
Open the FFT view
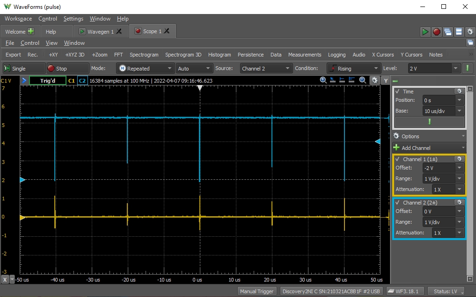pos(118,55)
